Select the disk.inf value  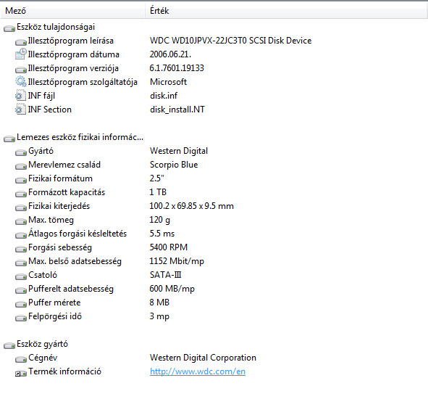164,96
